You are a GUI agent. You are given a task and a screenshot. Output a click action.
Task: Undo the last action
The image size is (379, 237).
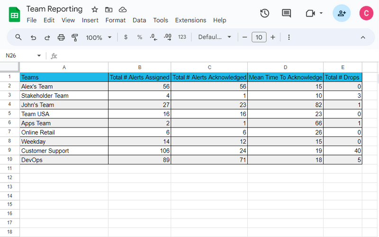coord(33,37)
